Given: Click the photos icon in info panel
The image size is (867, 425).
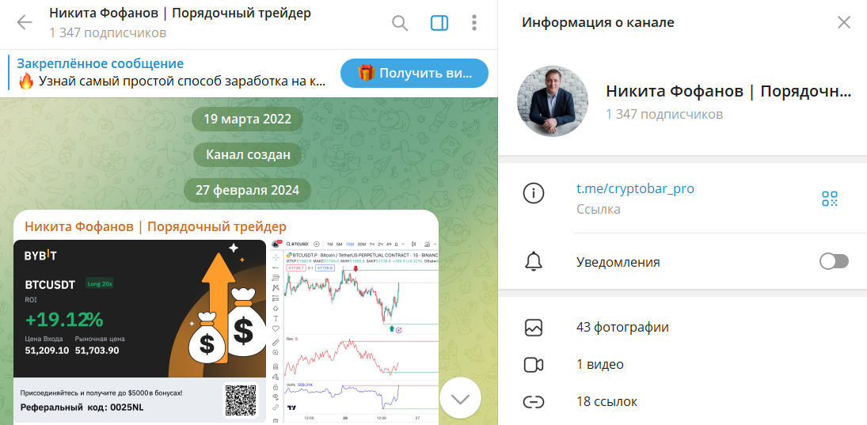Looking at the screenshot, I should point(534,328).
